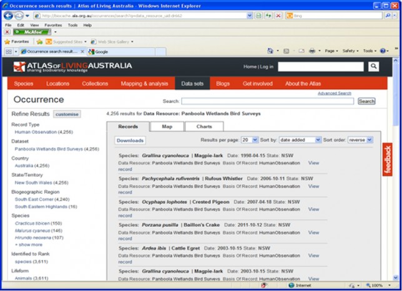This screenshot has height=291, width=402.
Task: Click the Print icon in command bar
Action: [x=311, y=51]
